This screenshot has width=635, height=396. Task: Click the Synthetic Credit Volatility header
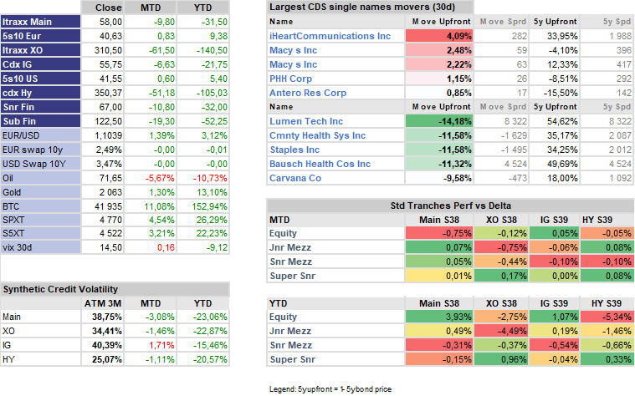point(115,289)
